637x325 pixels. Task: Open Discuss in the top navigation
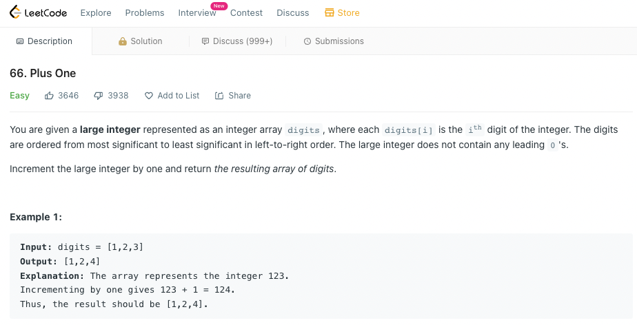pyautogui.click(x=293, y=13)
